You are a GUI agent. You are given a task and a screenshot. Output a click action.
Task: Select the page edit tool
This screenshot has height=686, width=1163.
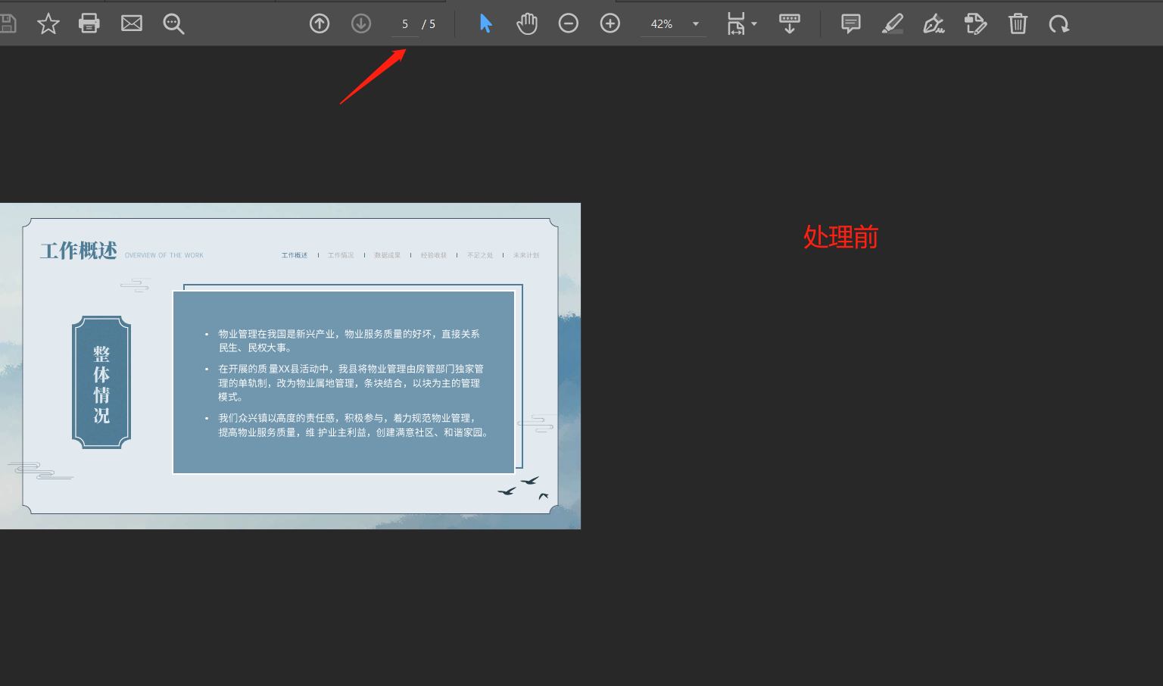[x=975, y=23]
